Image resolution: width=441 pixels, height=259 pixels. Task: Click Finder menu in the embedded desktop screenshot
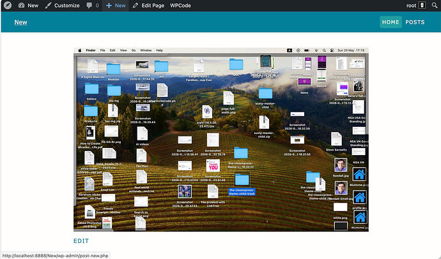pos(91,50)
